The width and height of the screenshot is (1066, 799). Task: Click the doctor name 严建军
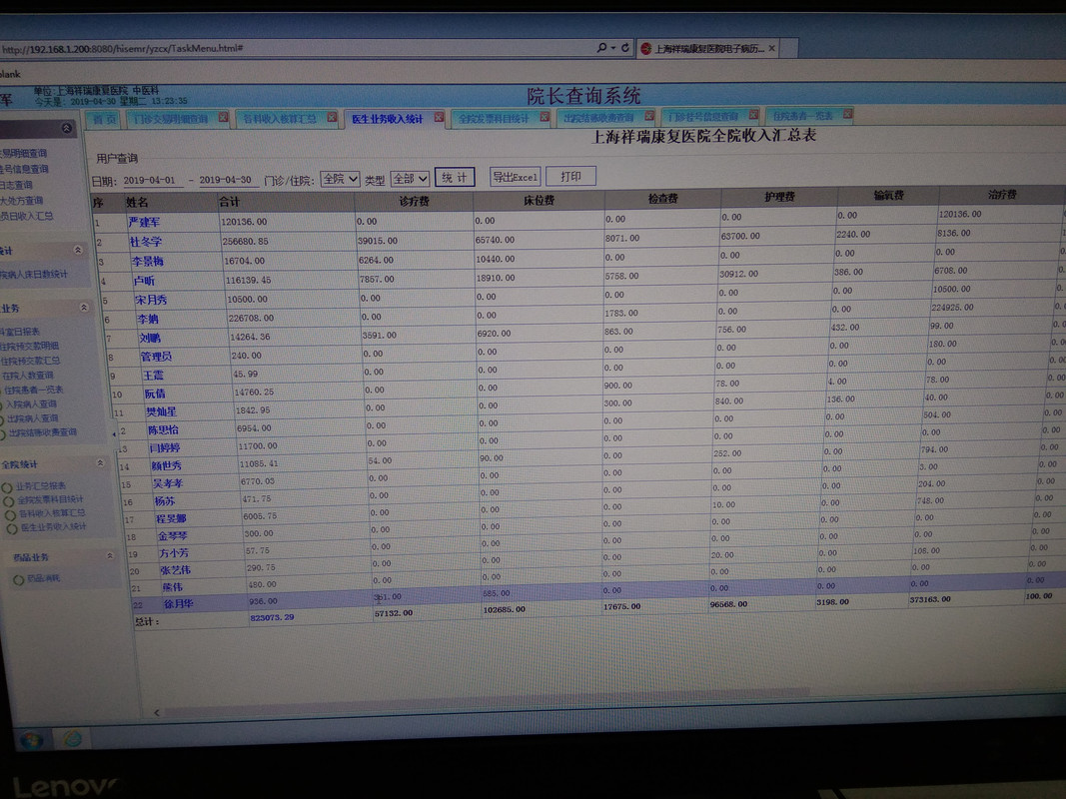(144, 222)
